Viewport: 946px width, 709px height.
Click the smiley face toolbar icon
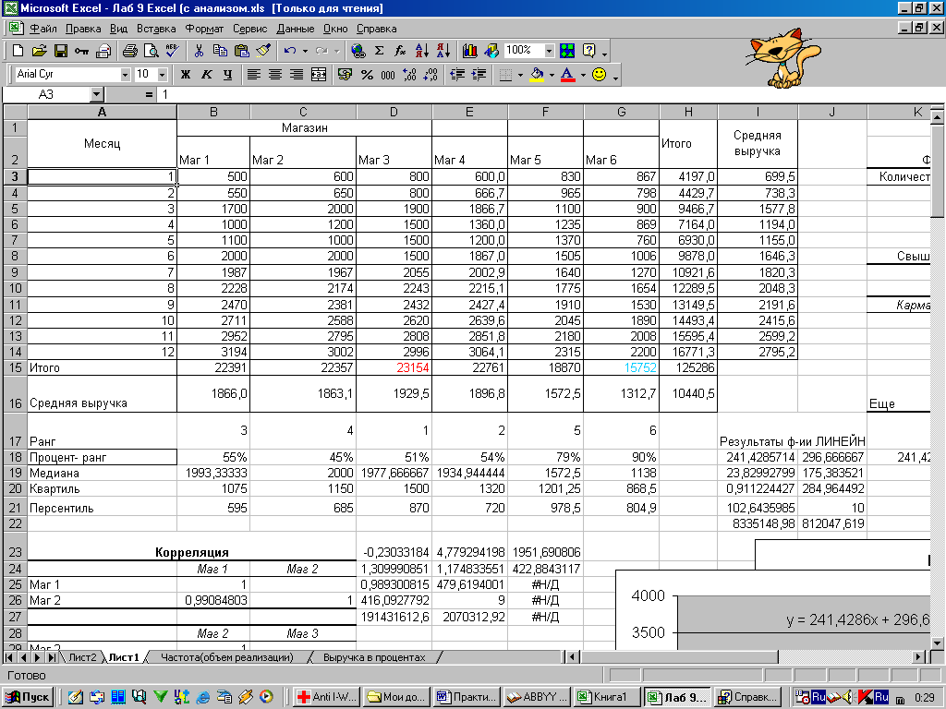pyautogui.click(x=599, y=74)
